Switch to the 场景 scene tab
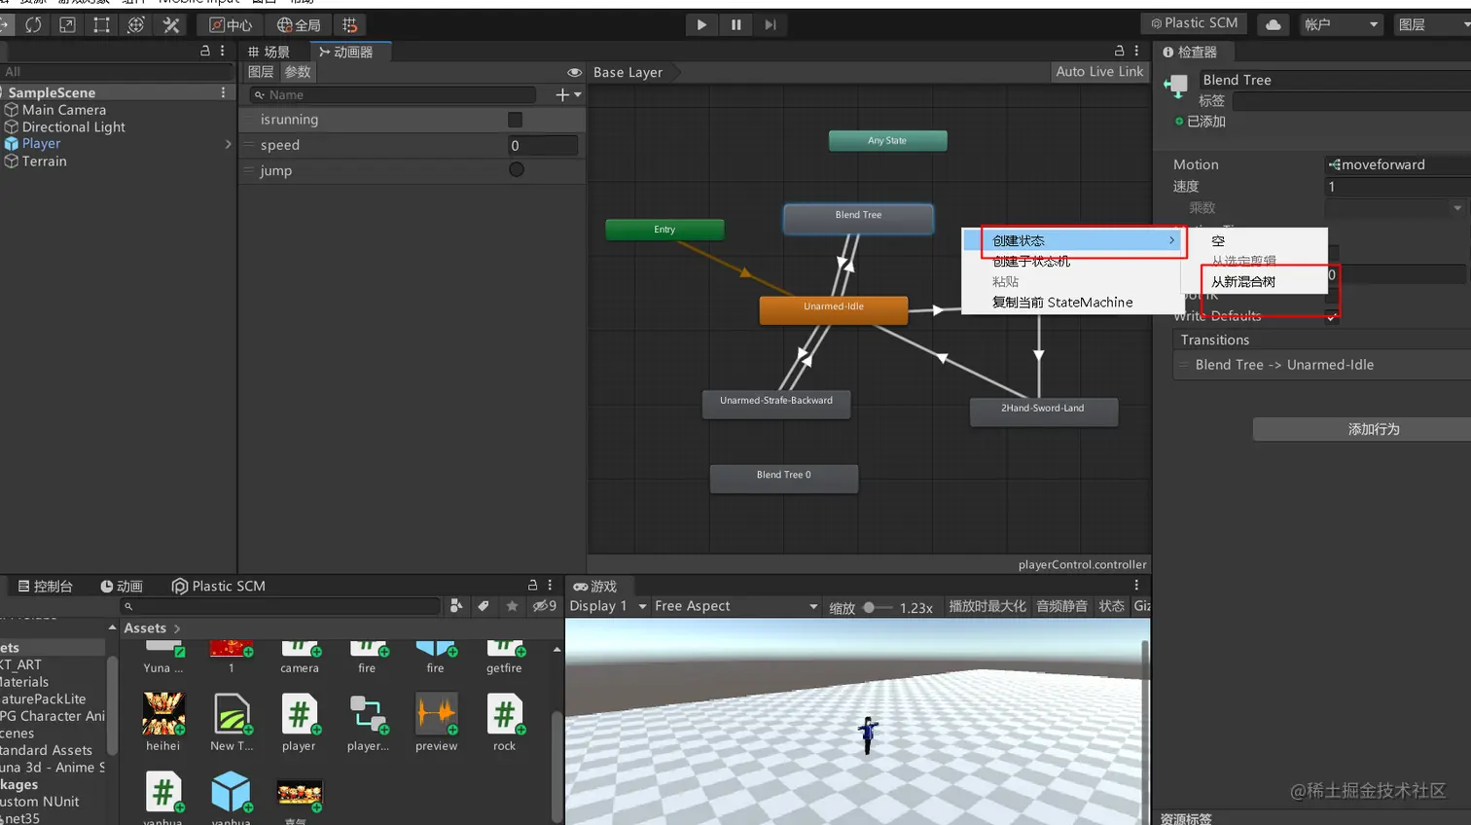The height and width of the screenshot is (825, 1471). point(269,52)
